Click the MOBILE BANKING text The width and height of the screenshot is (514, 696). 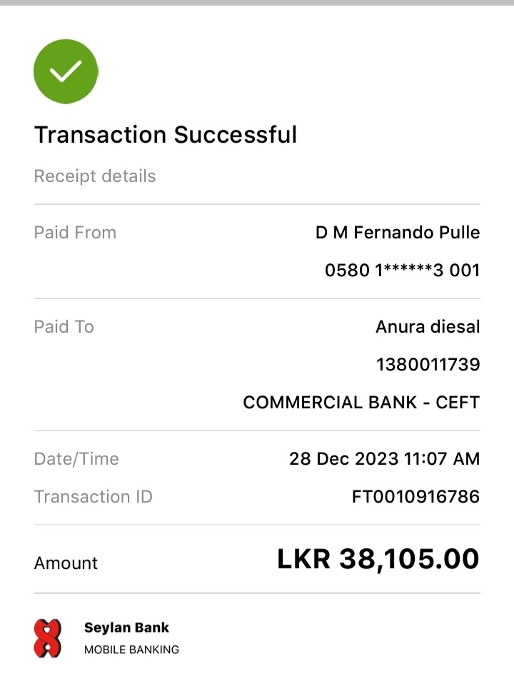click(131, 650)
